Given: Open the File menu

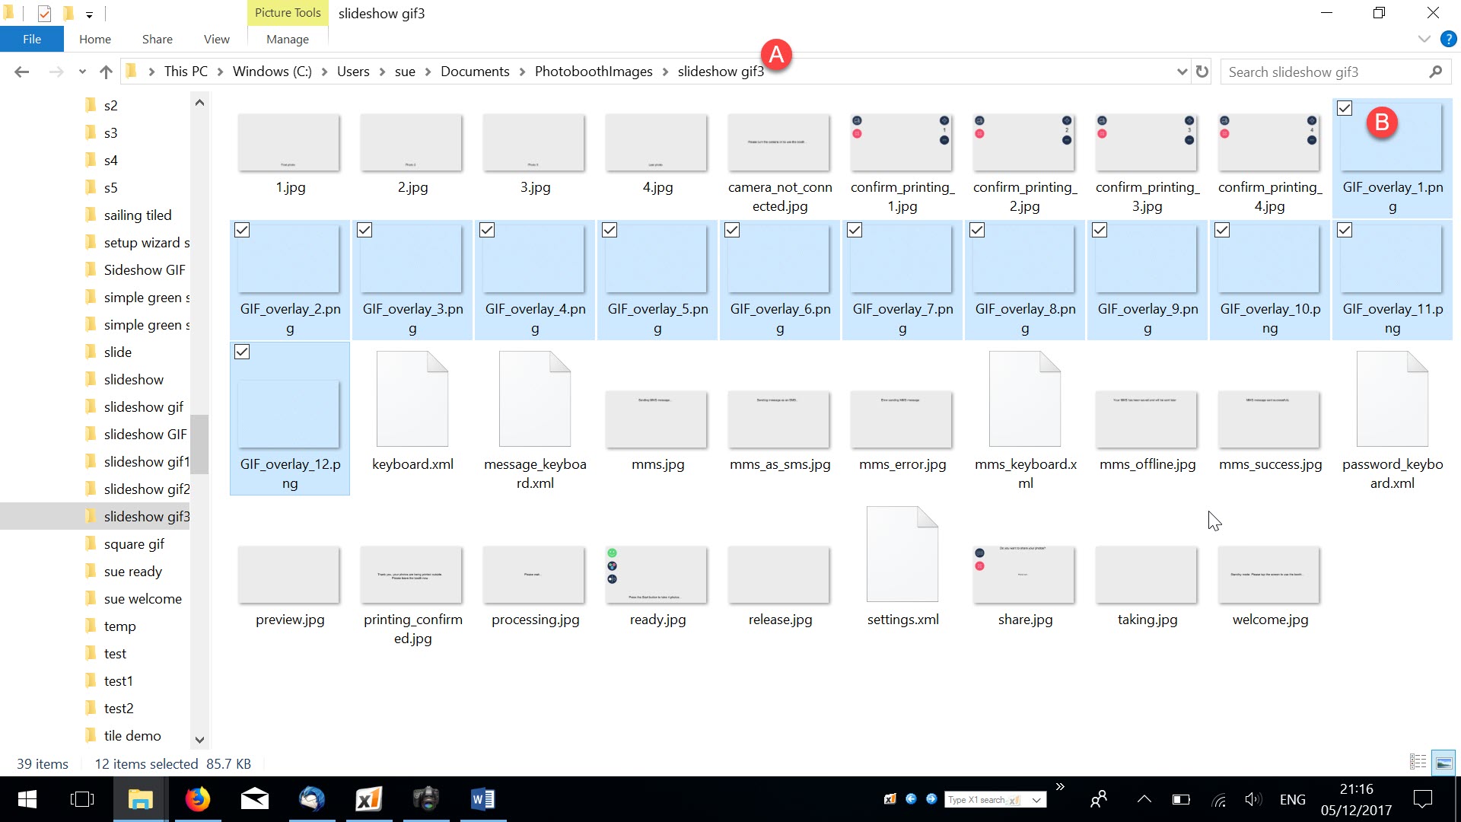Looking at the screenshot, I should (32, 39).
